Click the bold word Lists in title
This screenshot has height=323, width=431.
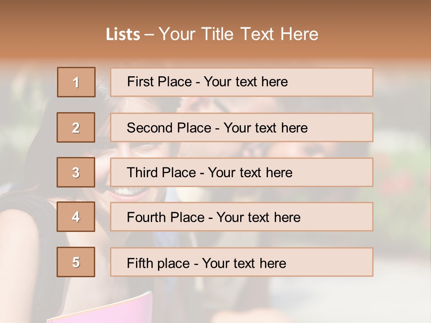123,35
